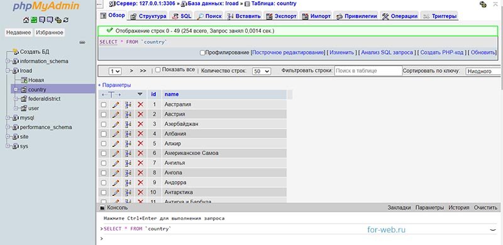This screenshot has height=245, width=503.
Task: Select the checkbox for row Антарктика
Action: (104, 192)
